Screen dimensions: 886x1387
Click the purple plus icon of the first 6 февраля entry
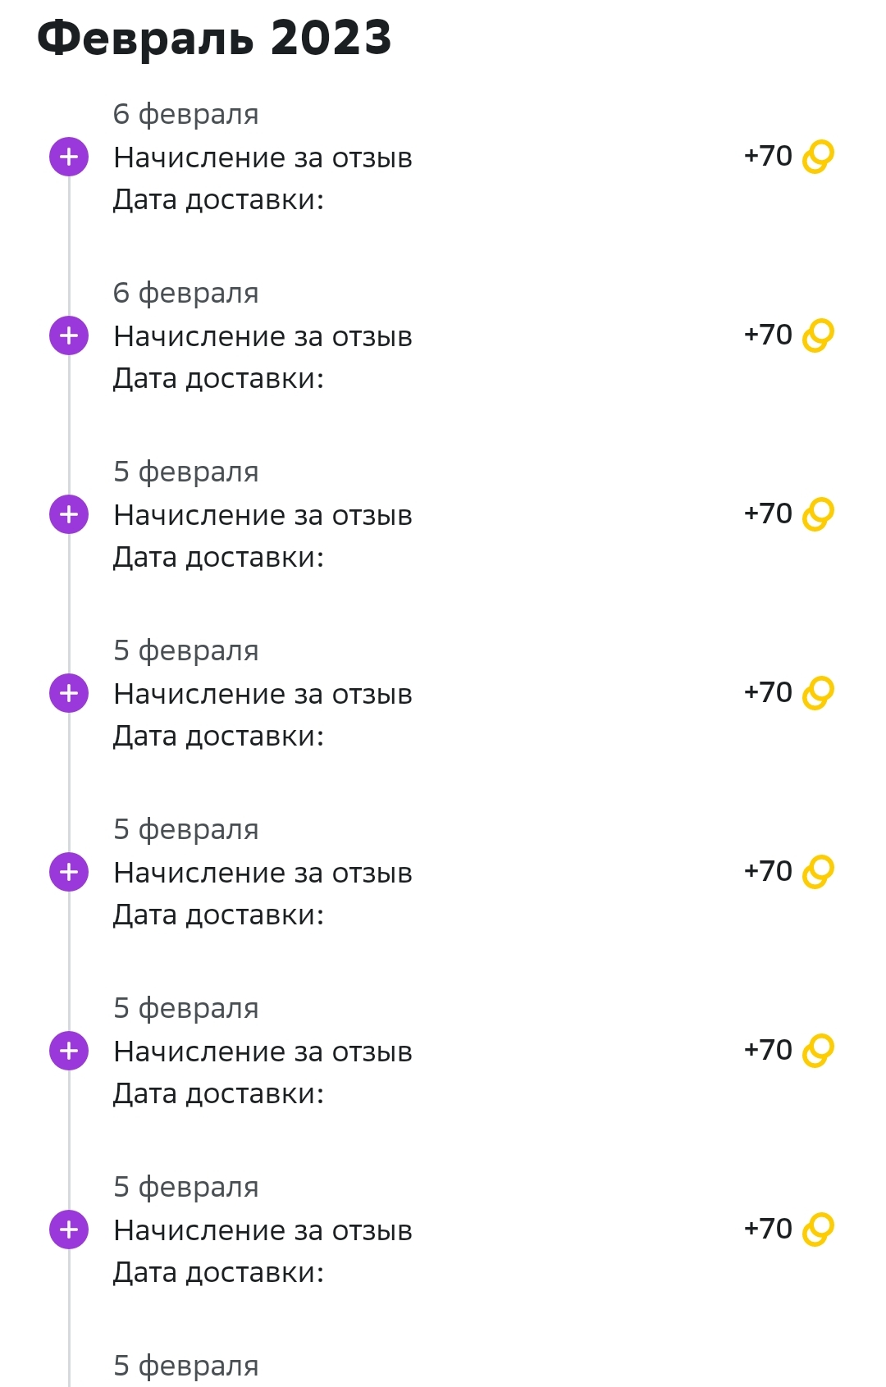[x=69, y=157]
